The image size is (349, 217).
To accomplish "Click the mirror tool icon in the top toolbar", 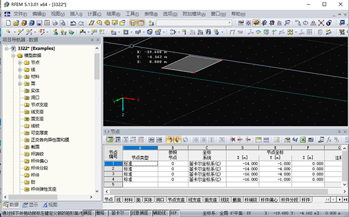I will click(x=313, y=23).
